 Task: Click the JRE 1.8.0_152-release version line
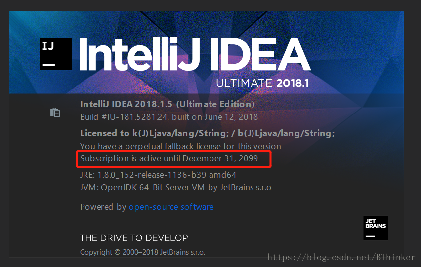[x=158, y=175]
